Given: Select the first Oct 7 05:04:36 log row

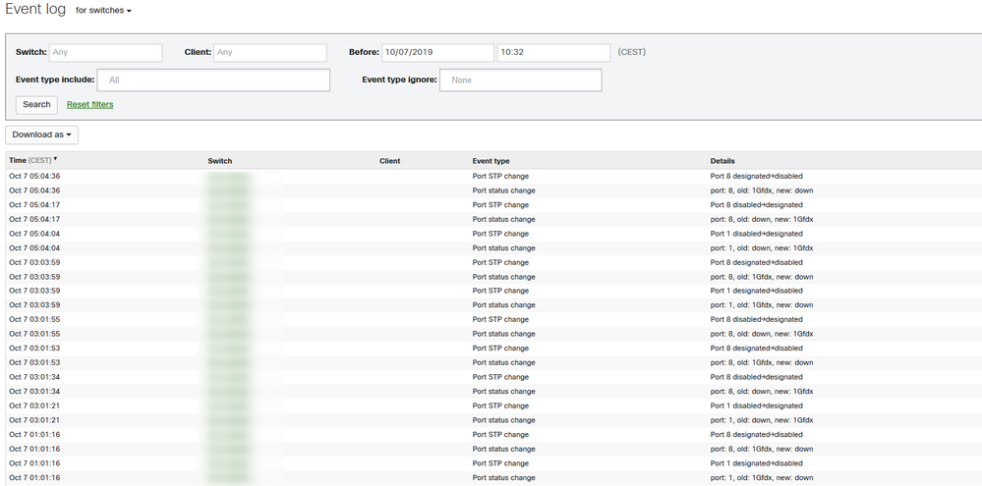Looking at the screenshot, I should (35, 176).
